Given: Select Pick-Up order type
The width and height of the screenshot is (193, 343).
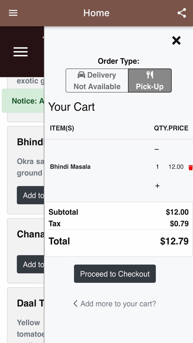Looking at the screenshot, I should tap(150, 81).
